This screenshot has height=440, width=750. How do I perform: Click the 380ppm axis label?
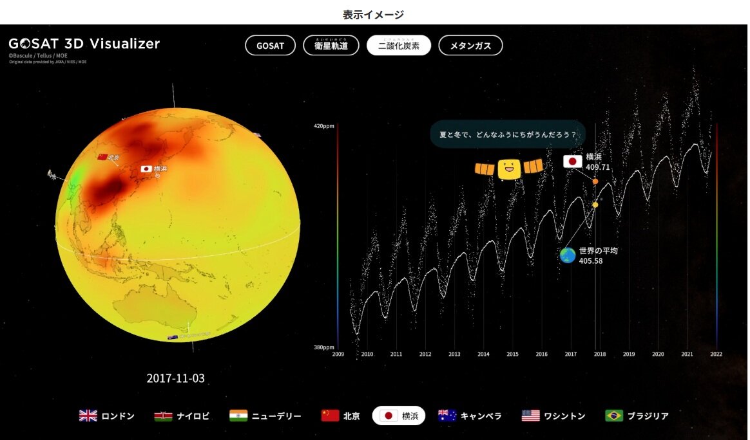(x=324, y=347)
